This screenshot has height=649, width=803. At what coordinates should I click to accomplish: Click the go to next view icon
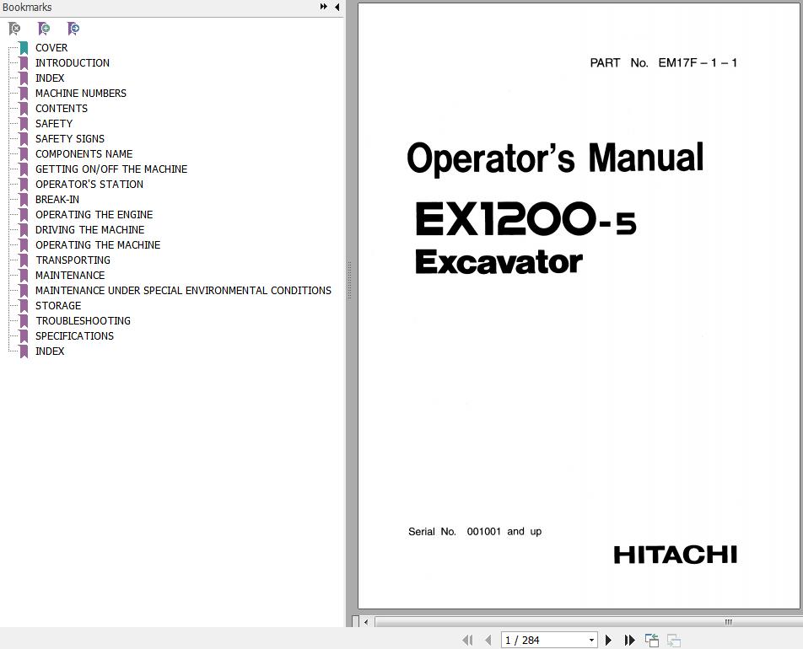coord(674,640)
